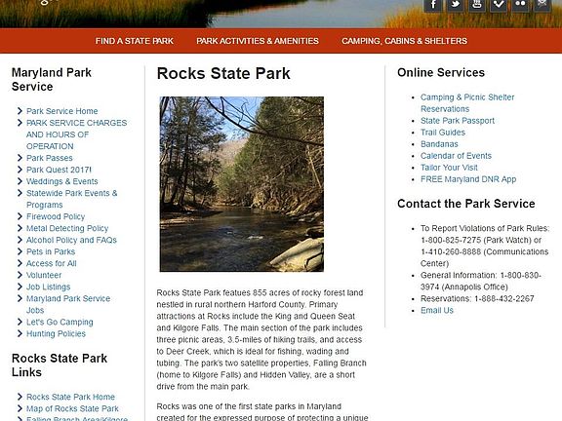Click the chevron beside Volunteer
Image resolution: width=562 pixels, height=421 pixels.
20,275
